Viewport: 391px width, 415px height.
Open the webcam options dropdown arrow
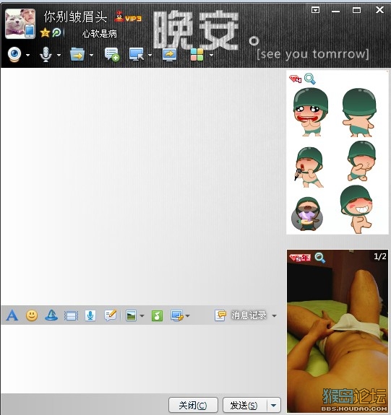(x=28, y=55)
